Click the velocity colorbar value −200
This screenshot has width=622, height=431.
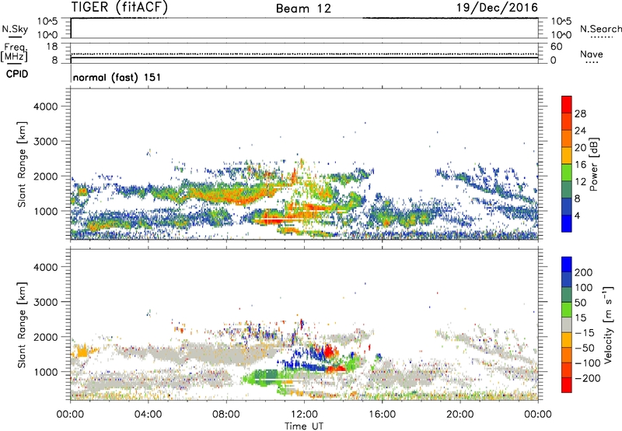click(587, 378)
